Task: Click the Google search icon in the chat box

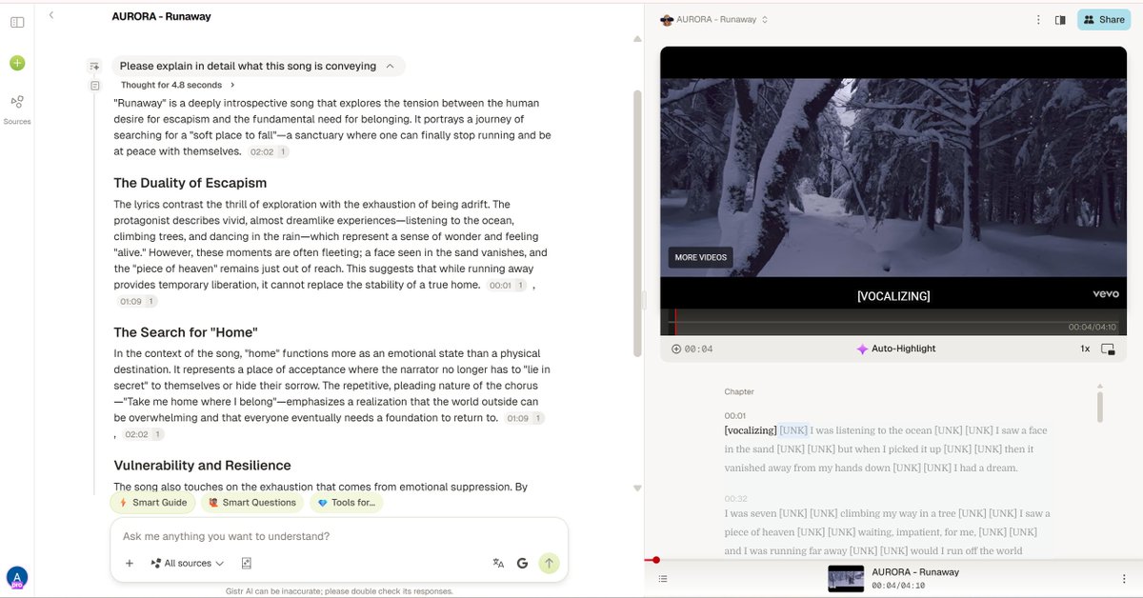Action: point(523,564)
